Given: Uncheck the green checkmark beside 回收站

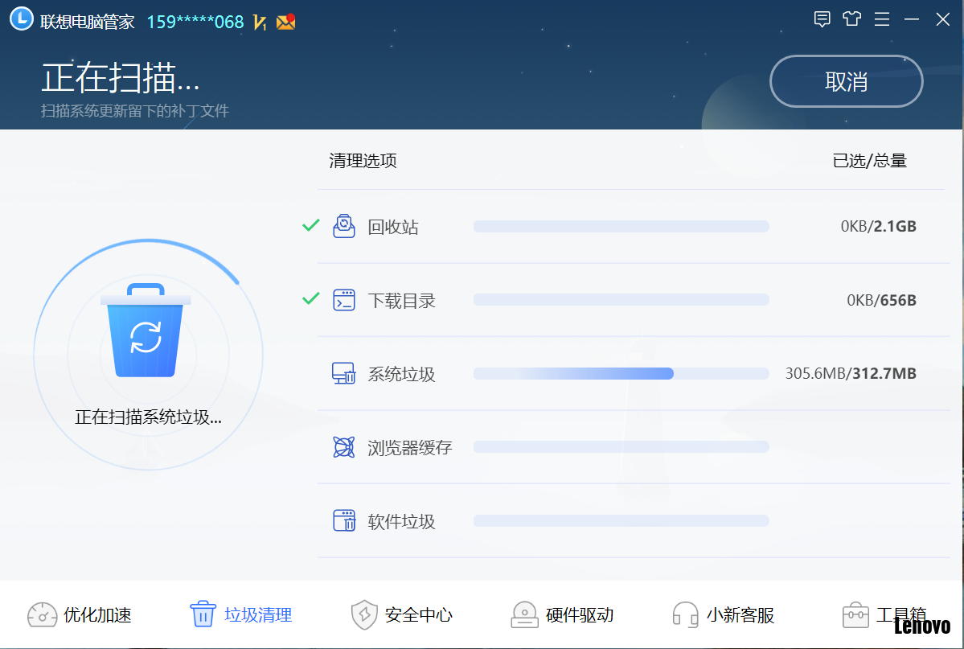Looking at the screenshot, I should pyautogui.click(x=310, y=226).
